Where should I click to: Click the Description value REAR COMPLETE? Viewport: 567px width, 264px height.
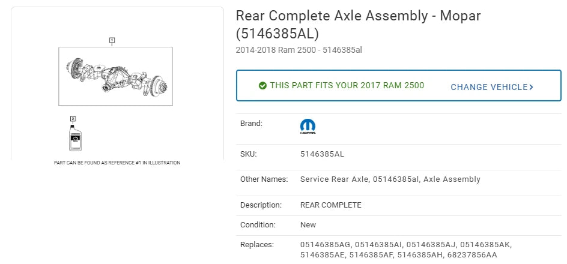[x=330, y=205]
